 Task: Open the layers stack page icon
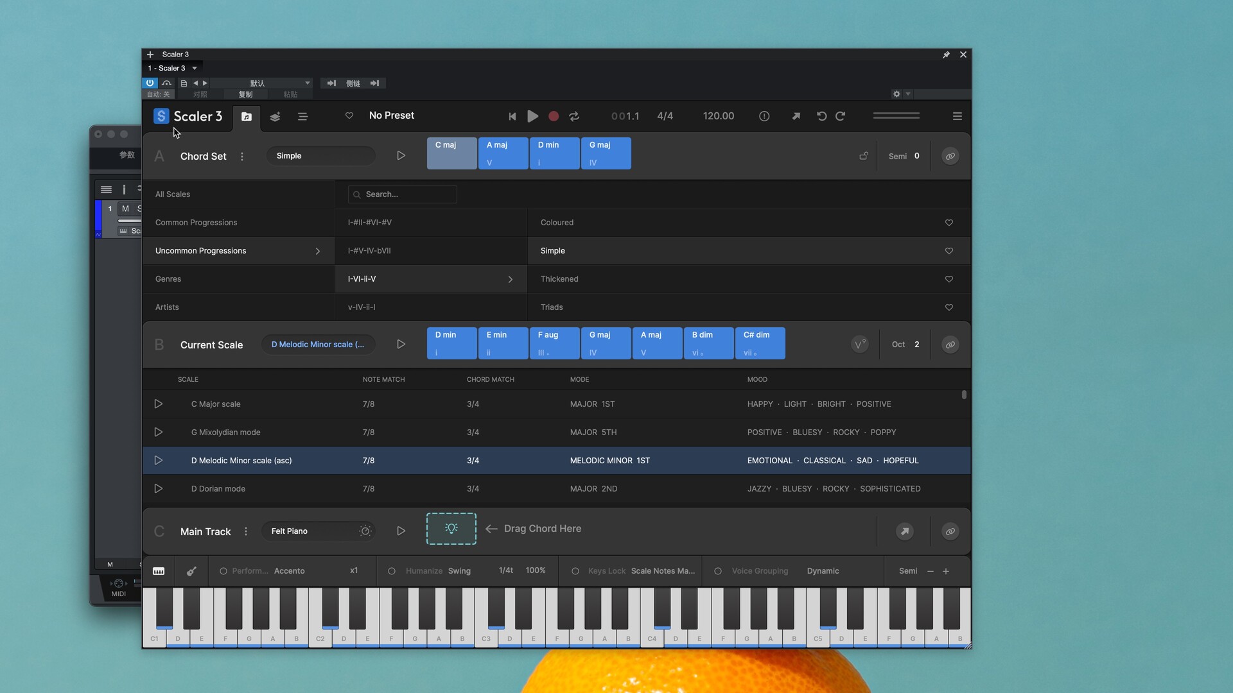point(275,117)
